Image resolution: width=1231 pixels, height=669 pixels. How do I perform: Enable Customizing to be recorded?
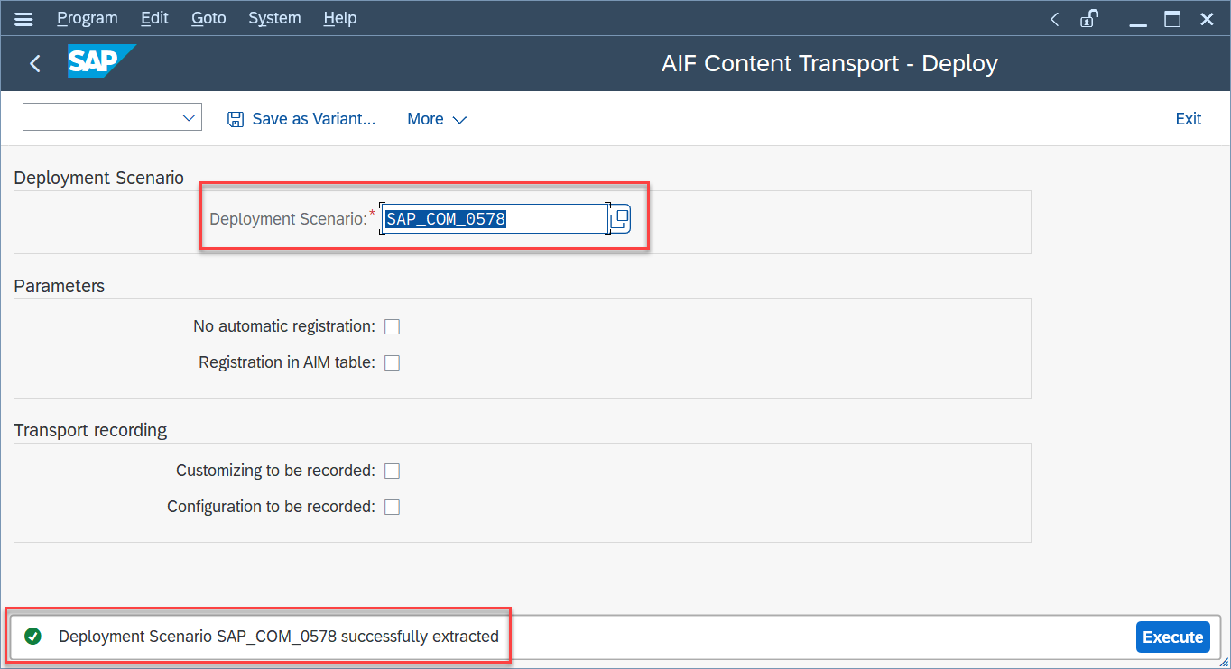tap(392, 471)
